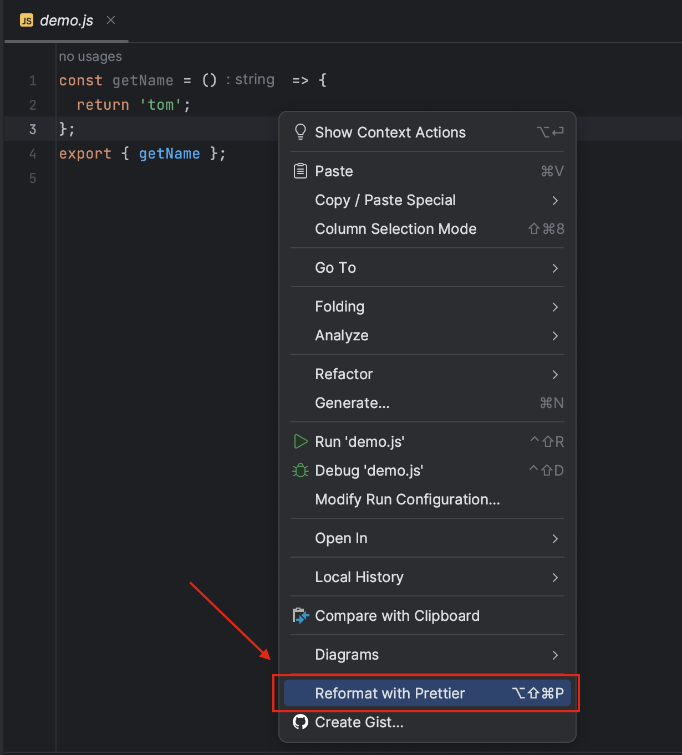Expand the Diagrams submenu arrow

[555, 655]
